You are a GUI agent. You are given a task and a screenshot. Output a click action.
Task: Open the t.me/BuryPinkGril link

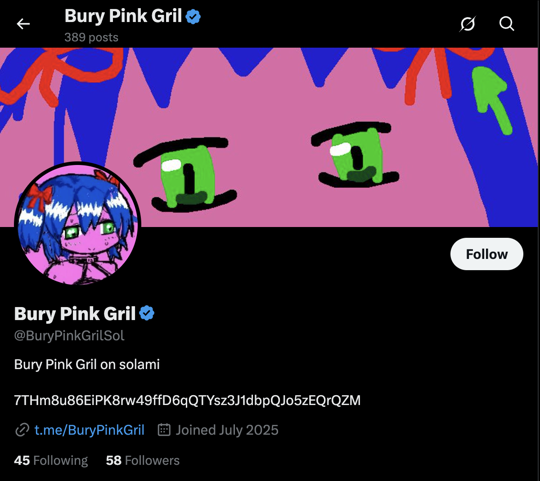(90, 430)
